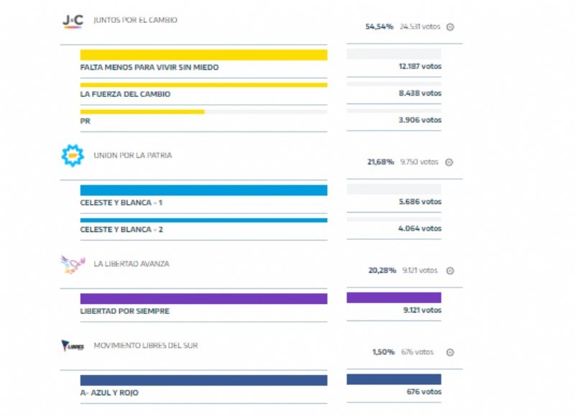Collapse the Union por la Patria results

(x=449, y=162)
